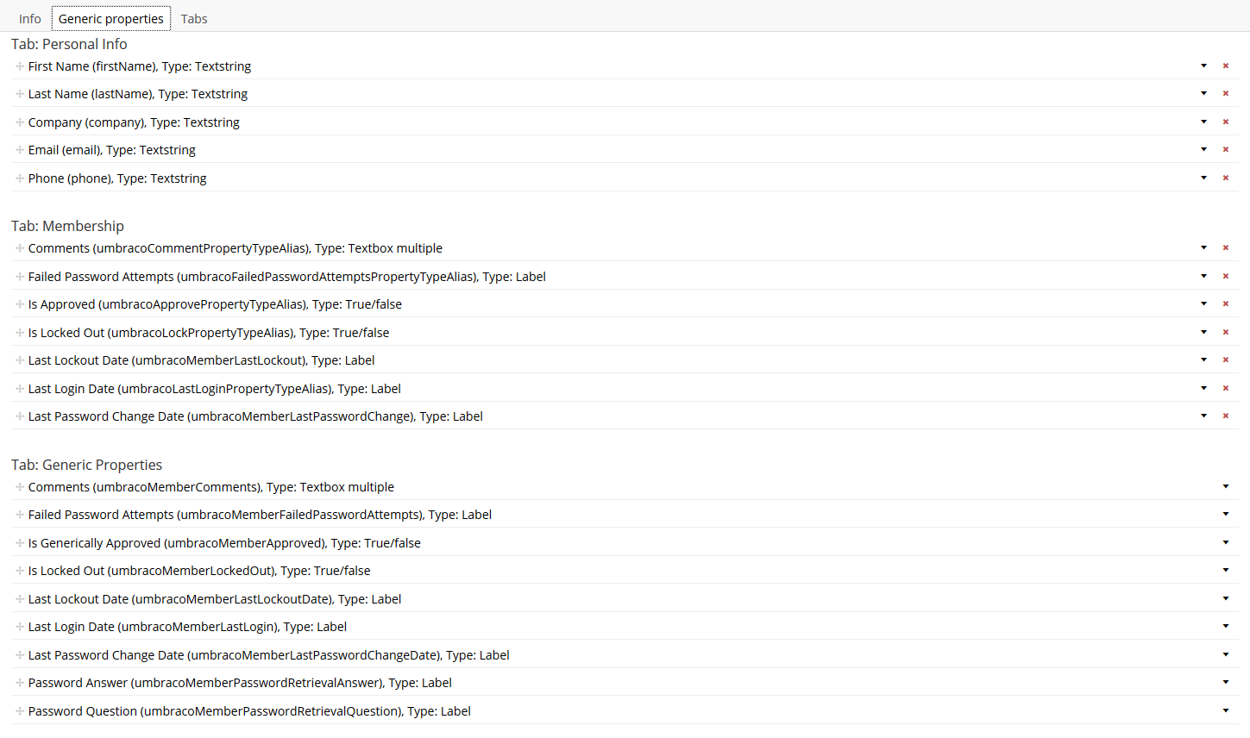
Task: Click handle icon beside Password Answer
Action: tap(20, 682)
